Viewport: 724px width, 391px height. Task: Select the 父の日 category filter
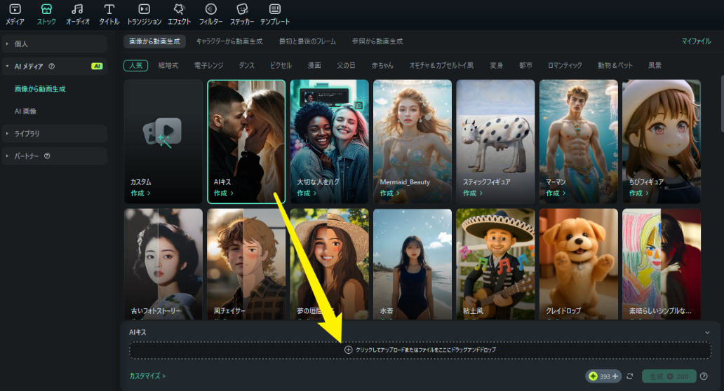point(346,65)
